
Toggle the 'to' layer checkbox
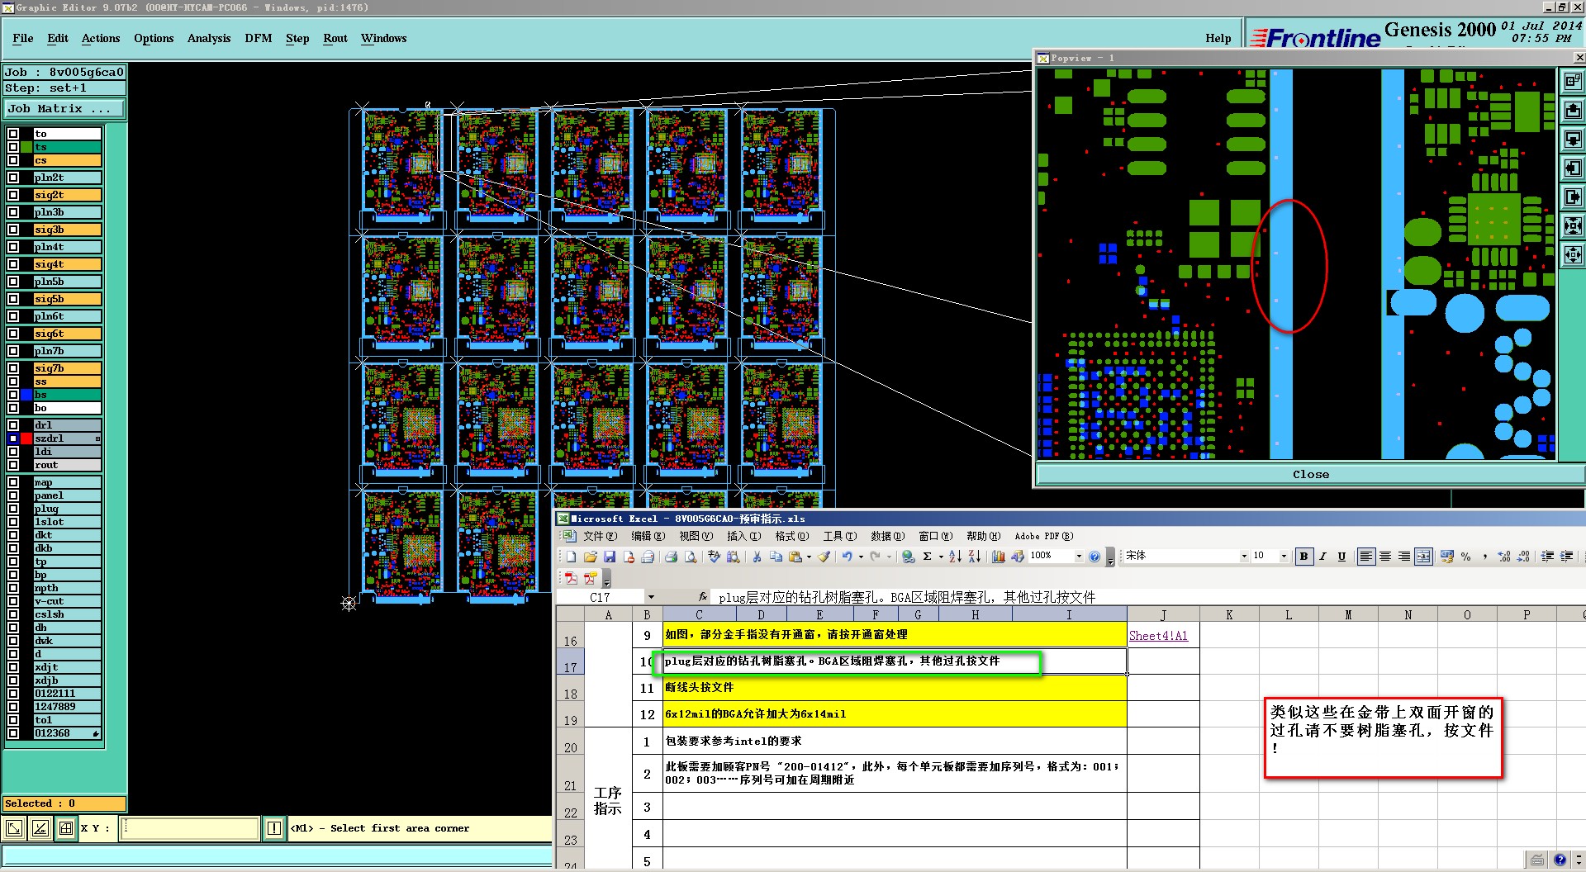click(x=13, y=134)
